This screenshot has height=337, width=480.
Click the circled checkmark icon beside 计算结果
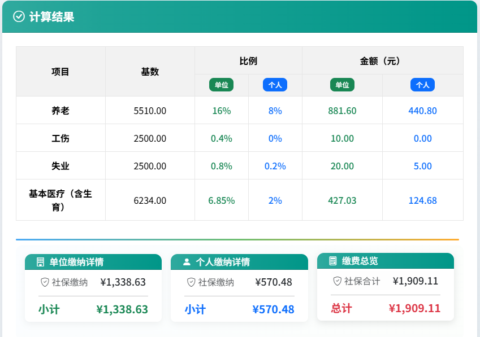point(19,17)
